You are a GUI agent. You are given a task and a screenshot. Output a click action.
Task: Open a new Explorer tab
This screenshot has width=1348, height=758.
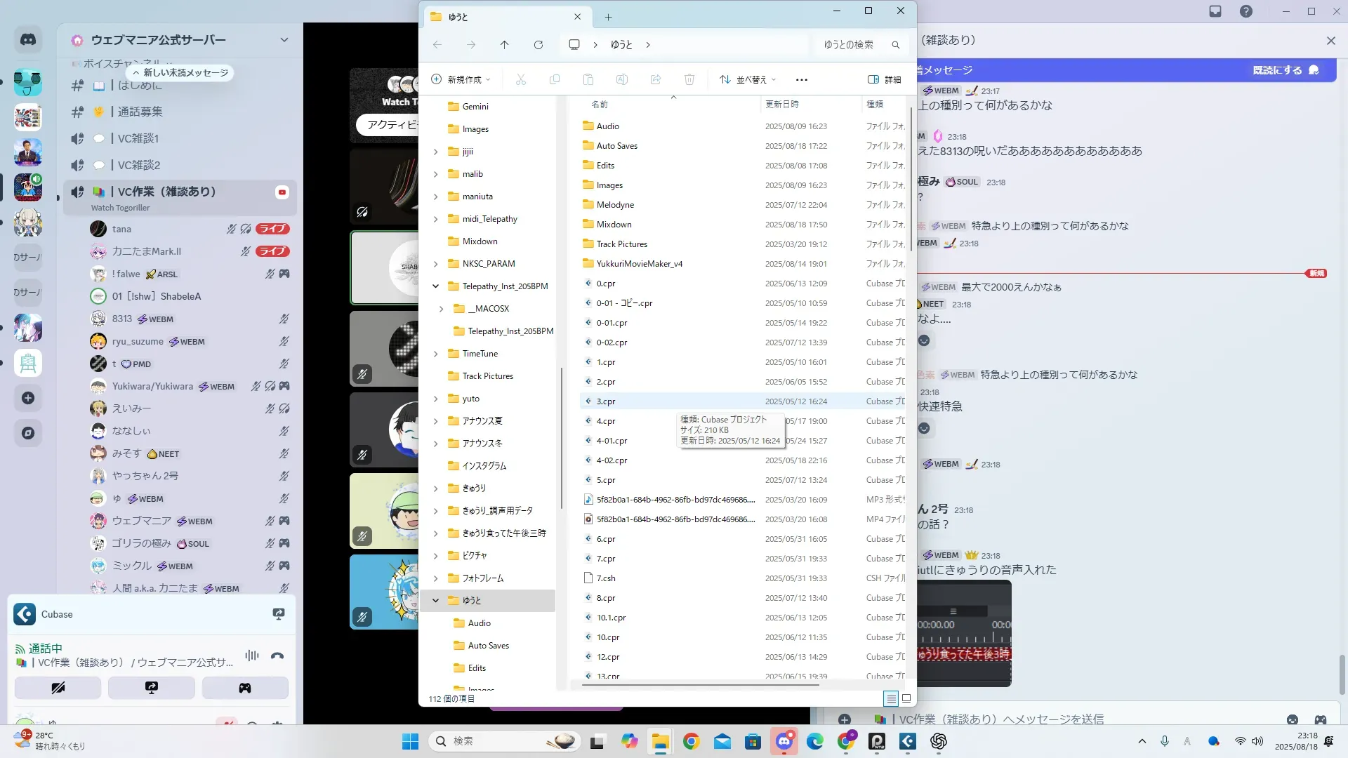click(x=608, y=17)
